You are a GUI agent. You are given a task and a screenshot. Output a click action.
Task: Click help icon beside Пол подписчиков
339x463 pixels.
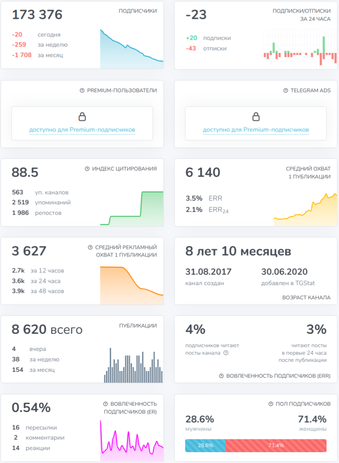[271, 404]
